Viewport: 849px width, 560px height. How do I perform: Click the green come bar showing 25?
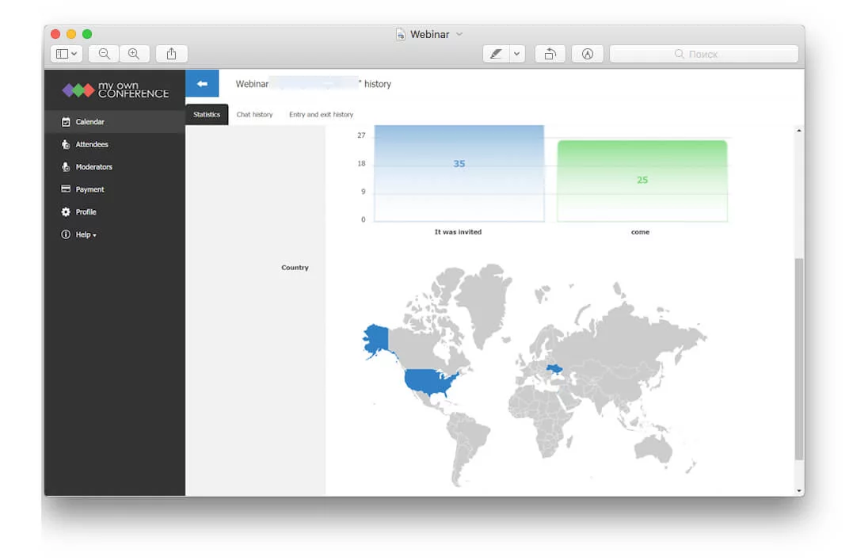[x=642, y=181]
